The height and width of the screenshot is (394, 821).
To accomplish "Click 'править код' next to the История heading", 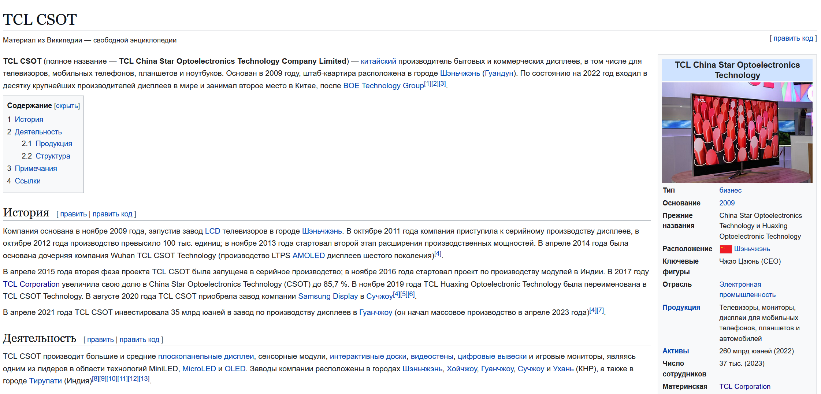I will point(112,214).
